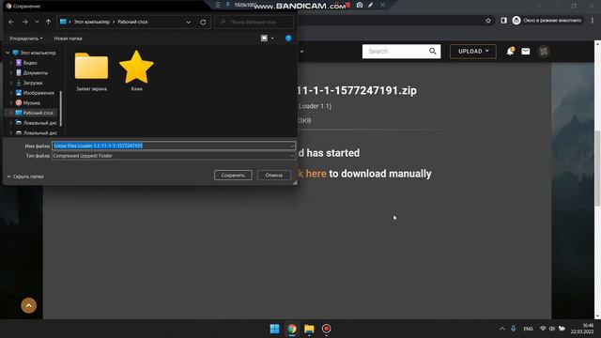This screenshot has height=338, width=601.
Task: Go forward in the save dialog
Action: [25, 23]
